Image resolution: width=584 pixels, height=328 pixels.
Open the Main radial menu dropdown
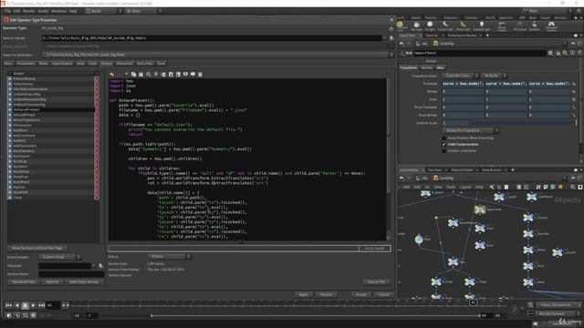[143, 11]
